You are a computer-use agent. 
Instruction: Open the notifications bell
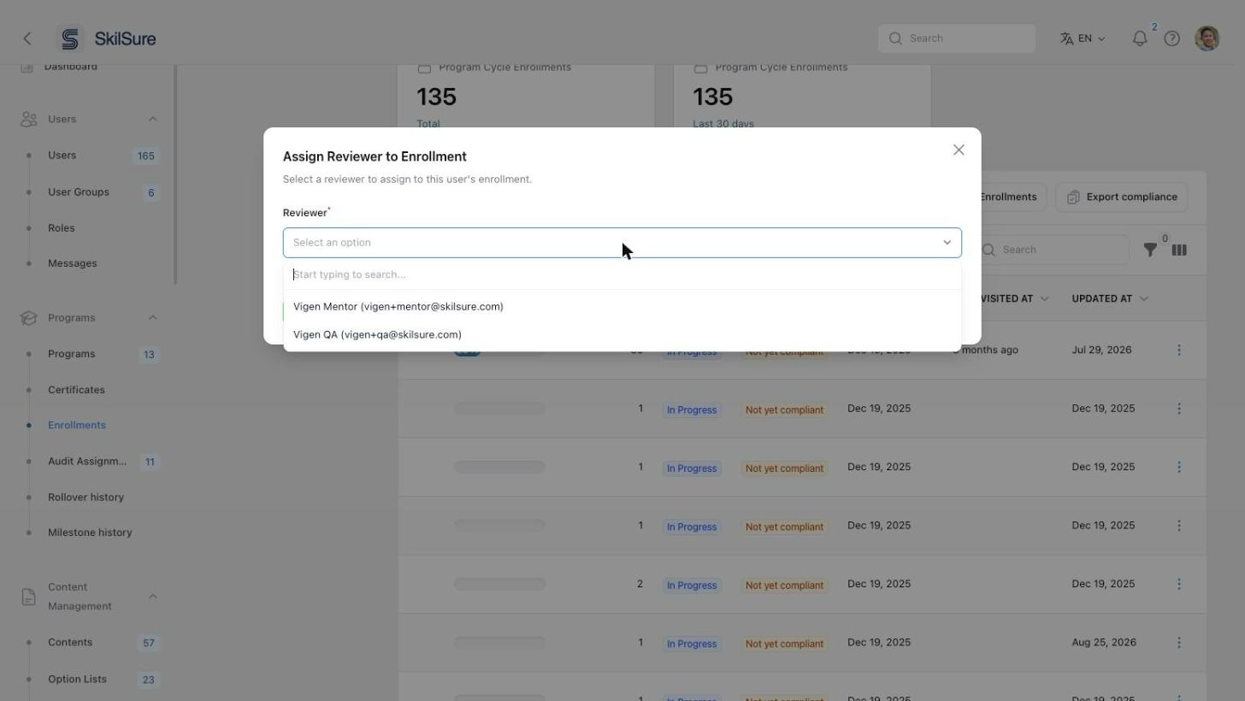(x=1140, y=38)
